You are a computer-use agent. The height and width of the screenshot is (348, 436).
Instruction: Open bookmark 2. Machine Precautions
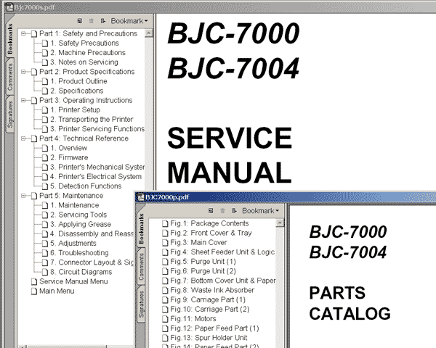point(88,52)
